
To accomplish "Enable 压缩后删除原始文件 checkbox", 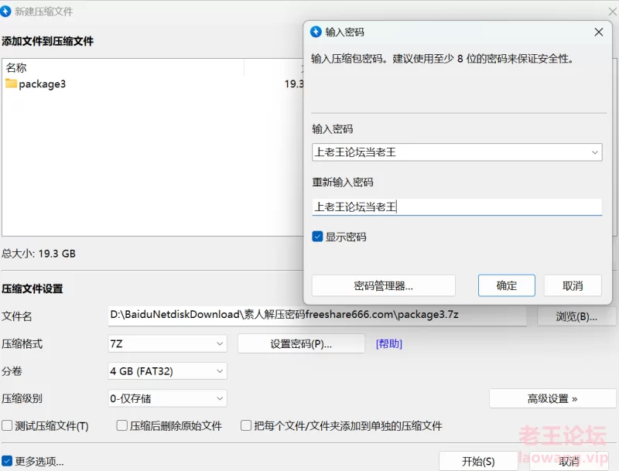I will point(122,425).
